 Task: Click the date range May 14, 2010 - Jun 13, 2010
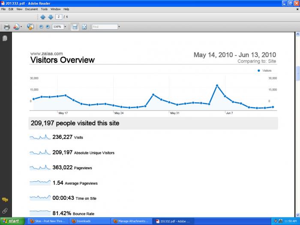coord(235,55)
